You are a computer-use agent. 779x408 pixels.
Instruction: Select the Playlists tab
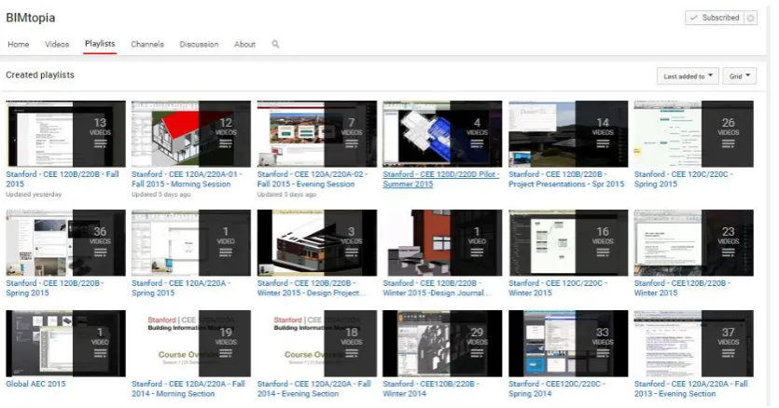coord(100,44)
